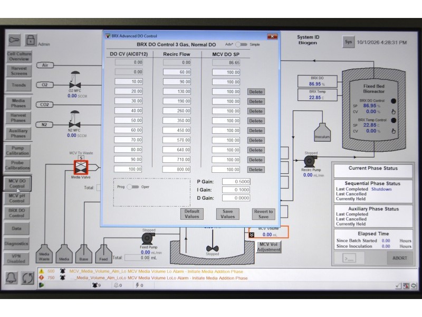The height and width of the screenshot is (317, 422).
Task: Click the D Gain field
Action: [x=236, y=198]
